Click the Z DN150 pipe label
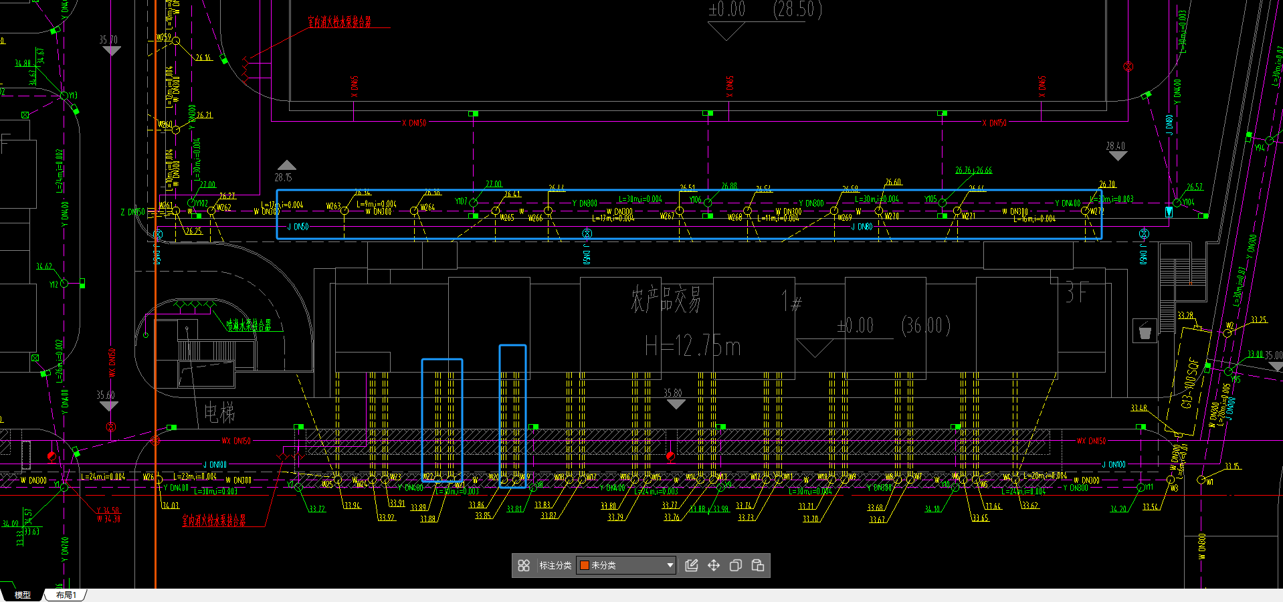 [x=132, y=212]
